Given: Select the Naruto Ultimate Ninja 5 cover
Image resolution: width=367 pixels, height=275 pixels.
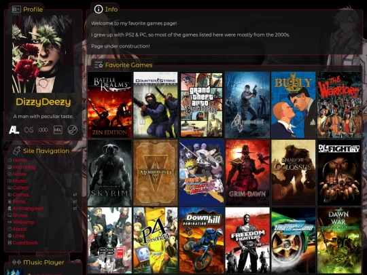Looking at the screenshot, I should (202, 172).
